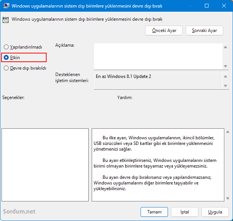The width and height of the screenshot is (233, 221).
Task: Click the Açıklama box scroll down arrow
Action: [225, 66]
